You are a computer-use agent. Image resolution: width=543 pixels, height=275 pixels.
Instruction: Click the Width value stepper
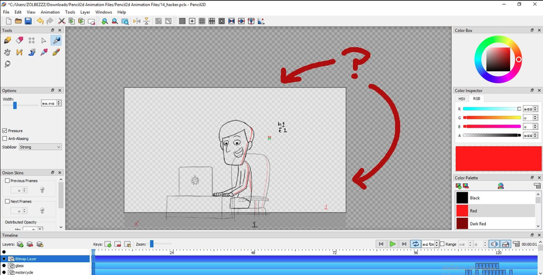click(x=59, y=103)
